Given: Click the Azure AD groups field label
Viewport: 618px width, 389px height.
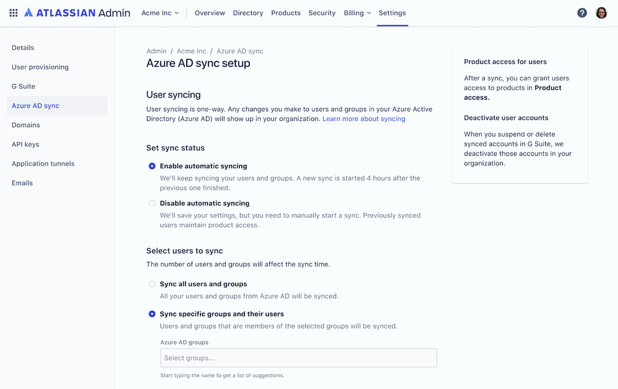Looking at the screenshot, I should 184,342.
